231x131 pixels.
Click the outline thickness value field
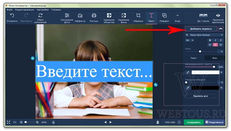[221, 83]
